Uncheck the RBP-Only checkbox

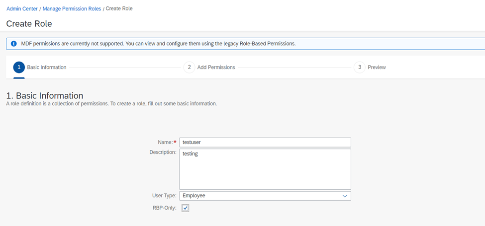185,208
